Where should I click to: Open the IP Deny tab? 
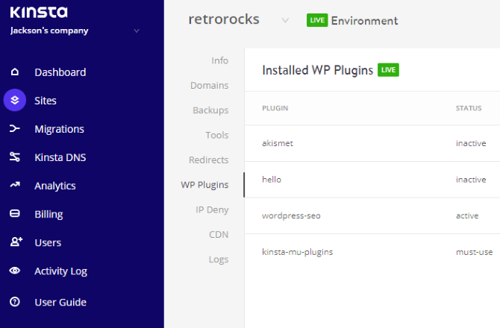click(x=212, y=210)
